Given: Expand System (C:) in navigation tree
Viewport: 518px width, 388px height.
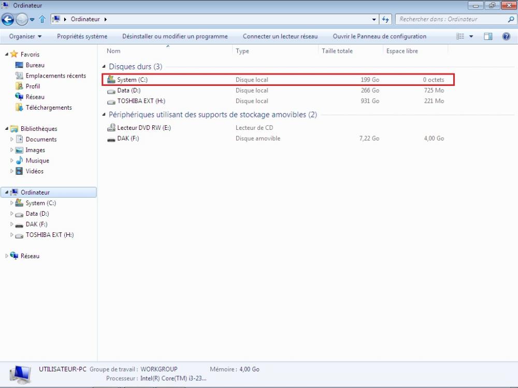Looking at the screenshot, I should tap(11, 203).
